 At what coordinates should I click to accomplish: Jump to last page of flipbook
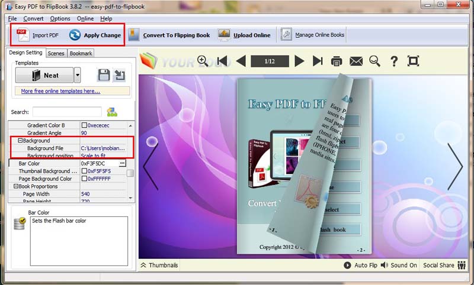click(318, 61)
